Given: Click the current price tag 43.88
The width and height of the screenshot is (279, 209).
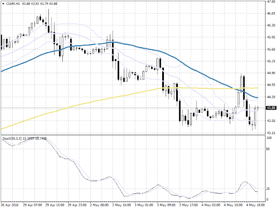Looking at the screenshot, I should point(271,108).
